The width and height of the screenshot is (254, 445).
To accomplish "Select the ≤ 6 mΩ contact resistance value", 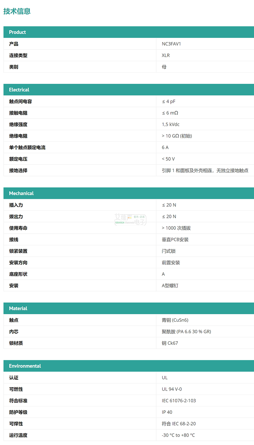I will click(170, 113).
